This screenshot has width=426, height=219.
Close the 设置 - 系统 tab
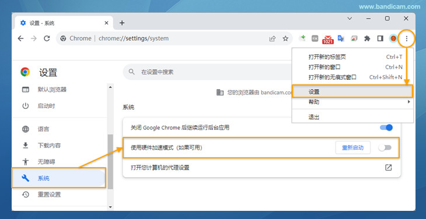click(x=107, y=23)
